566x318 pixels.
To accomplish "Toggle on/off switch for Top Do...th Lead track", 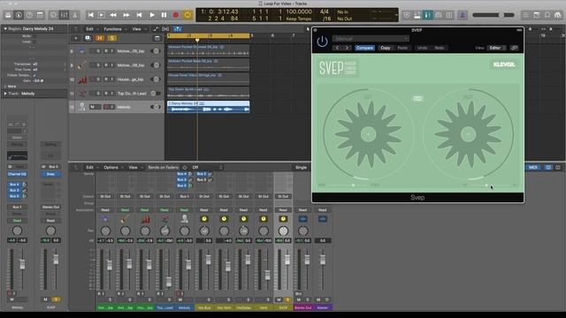I will [156, 94].
